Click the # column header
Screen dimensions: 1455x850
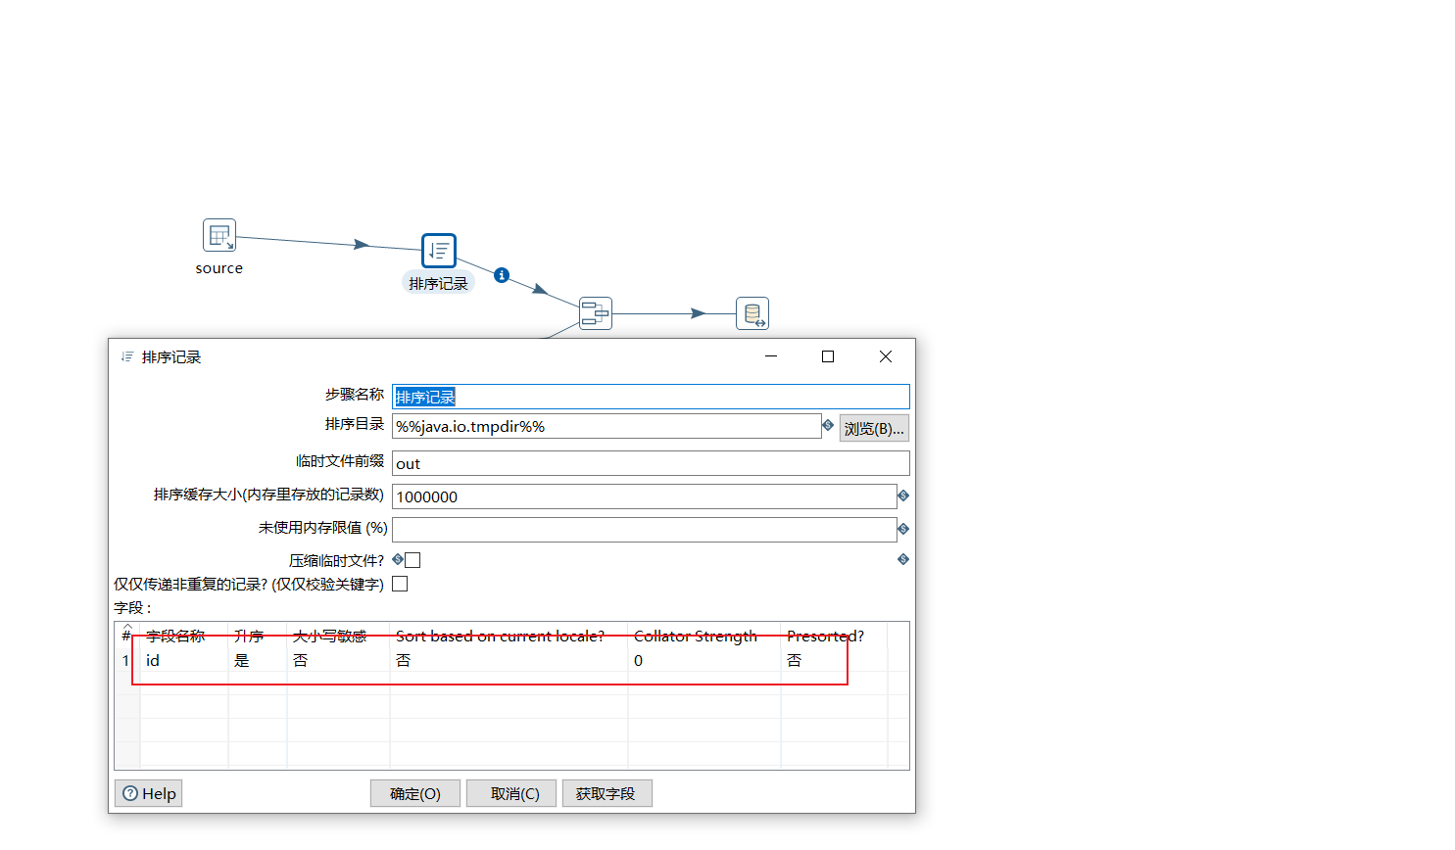coord(126,636)
